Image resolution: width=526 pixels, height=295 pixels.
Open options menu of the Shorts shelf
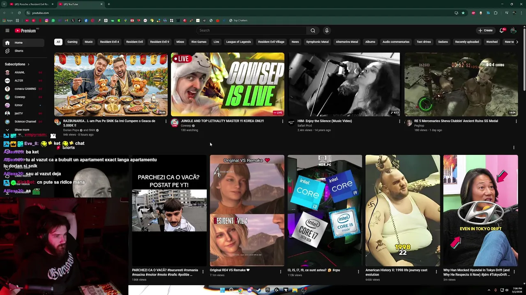pyautogui.click(x=514, y=147)
